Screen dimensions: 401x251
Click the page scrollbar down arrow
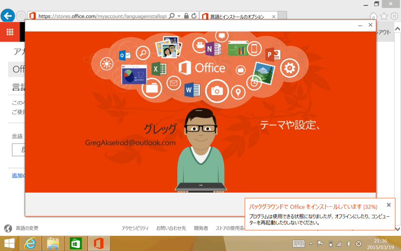click(x=397, y=229)
